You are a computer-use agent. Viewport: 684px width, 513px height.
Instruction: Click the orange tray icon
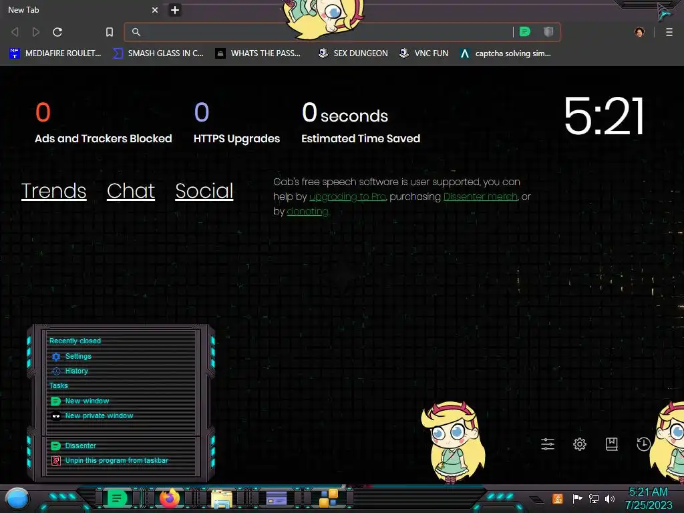[x=557, y=498]
